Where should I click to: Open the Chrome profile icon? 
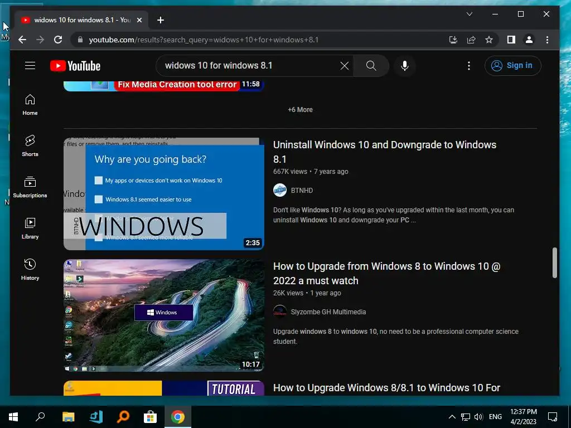click(529, 40)
